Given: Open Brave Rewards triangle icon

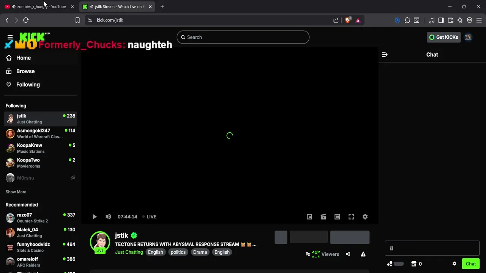Looking at the screenshot, I should 358,20.
